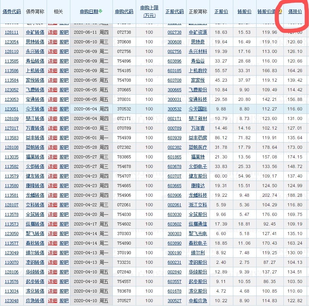Open 详细 link for 永兴转债

click(53, 51)
